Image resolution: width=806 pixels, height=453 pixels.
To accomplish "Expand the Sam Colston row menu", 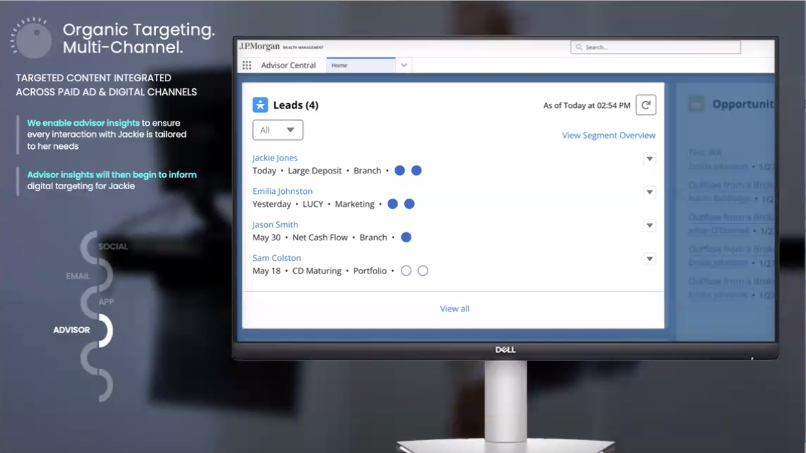I will (x=649, y=259).
